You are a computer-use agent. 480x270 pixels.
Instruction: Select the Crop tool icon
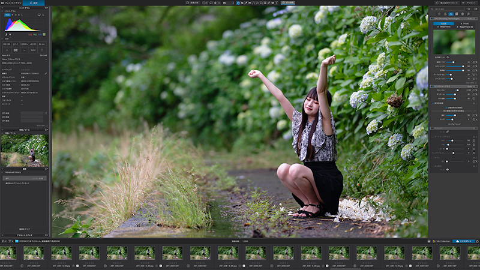click(x=242, y=3)
